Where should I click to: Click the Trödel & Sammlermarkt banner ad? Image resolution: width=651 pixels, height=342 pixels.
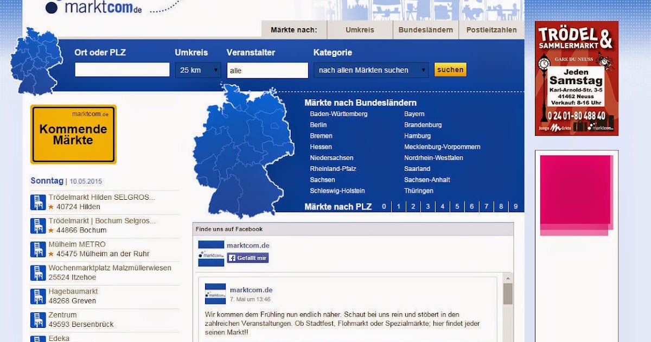[x=577, y=78]
